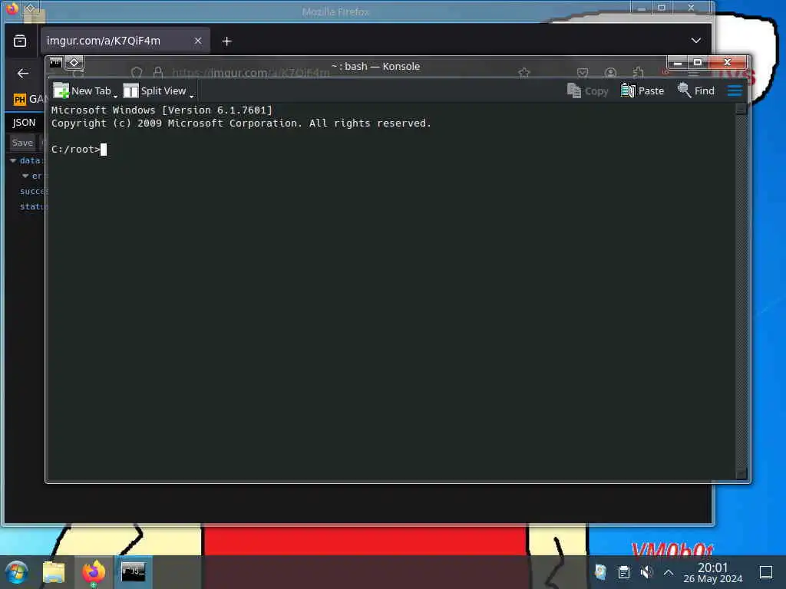Click the Firefox icon in taskbar
786x589 pixels.
click(94, 572)
